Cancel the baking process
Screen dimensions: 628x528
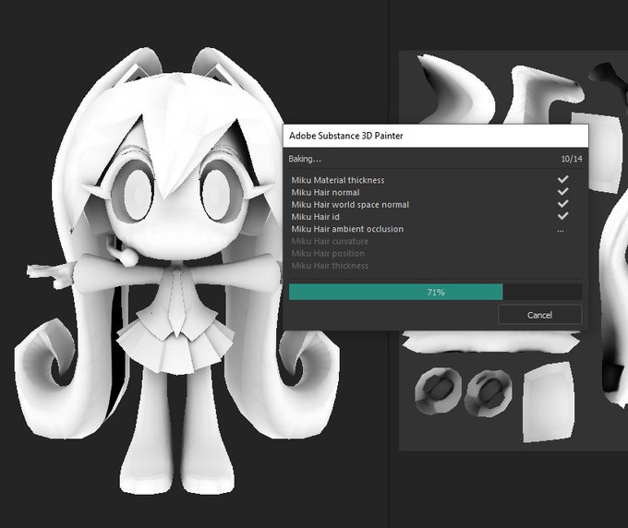pos(539,315)
